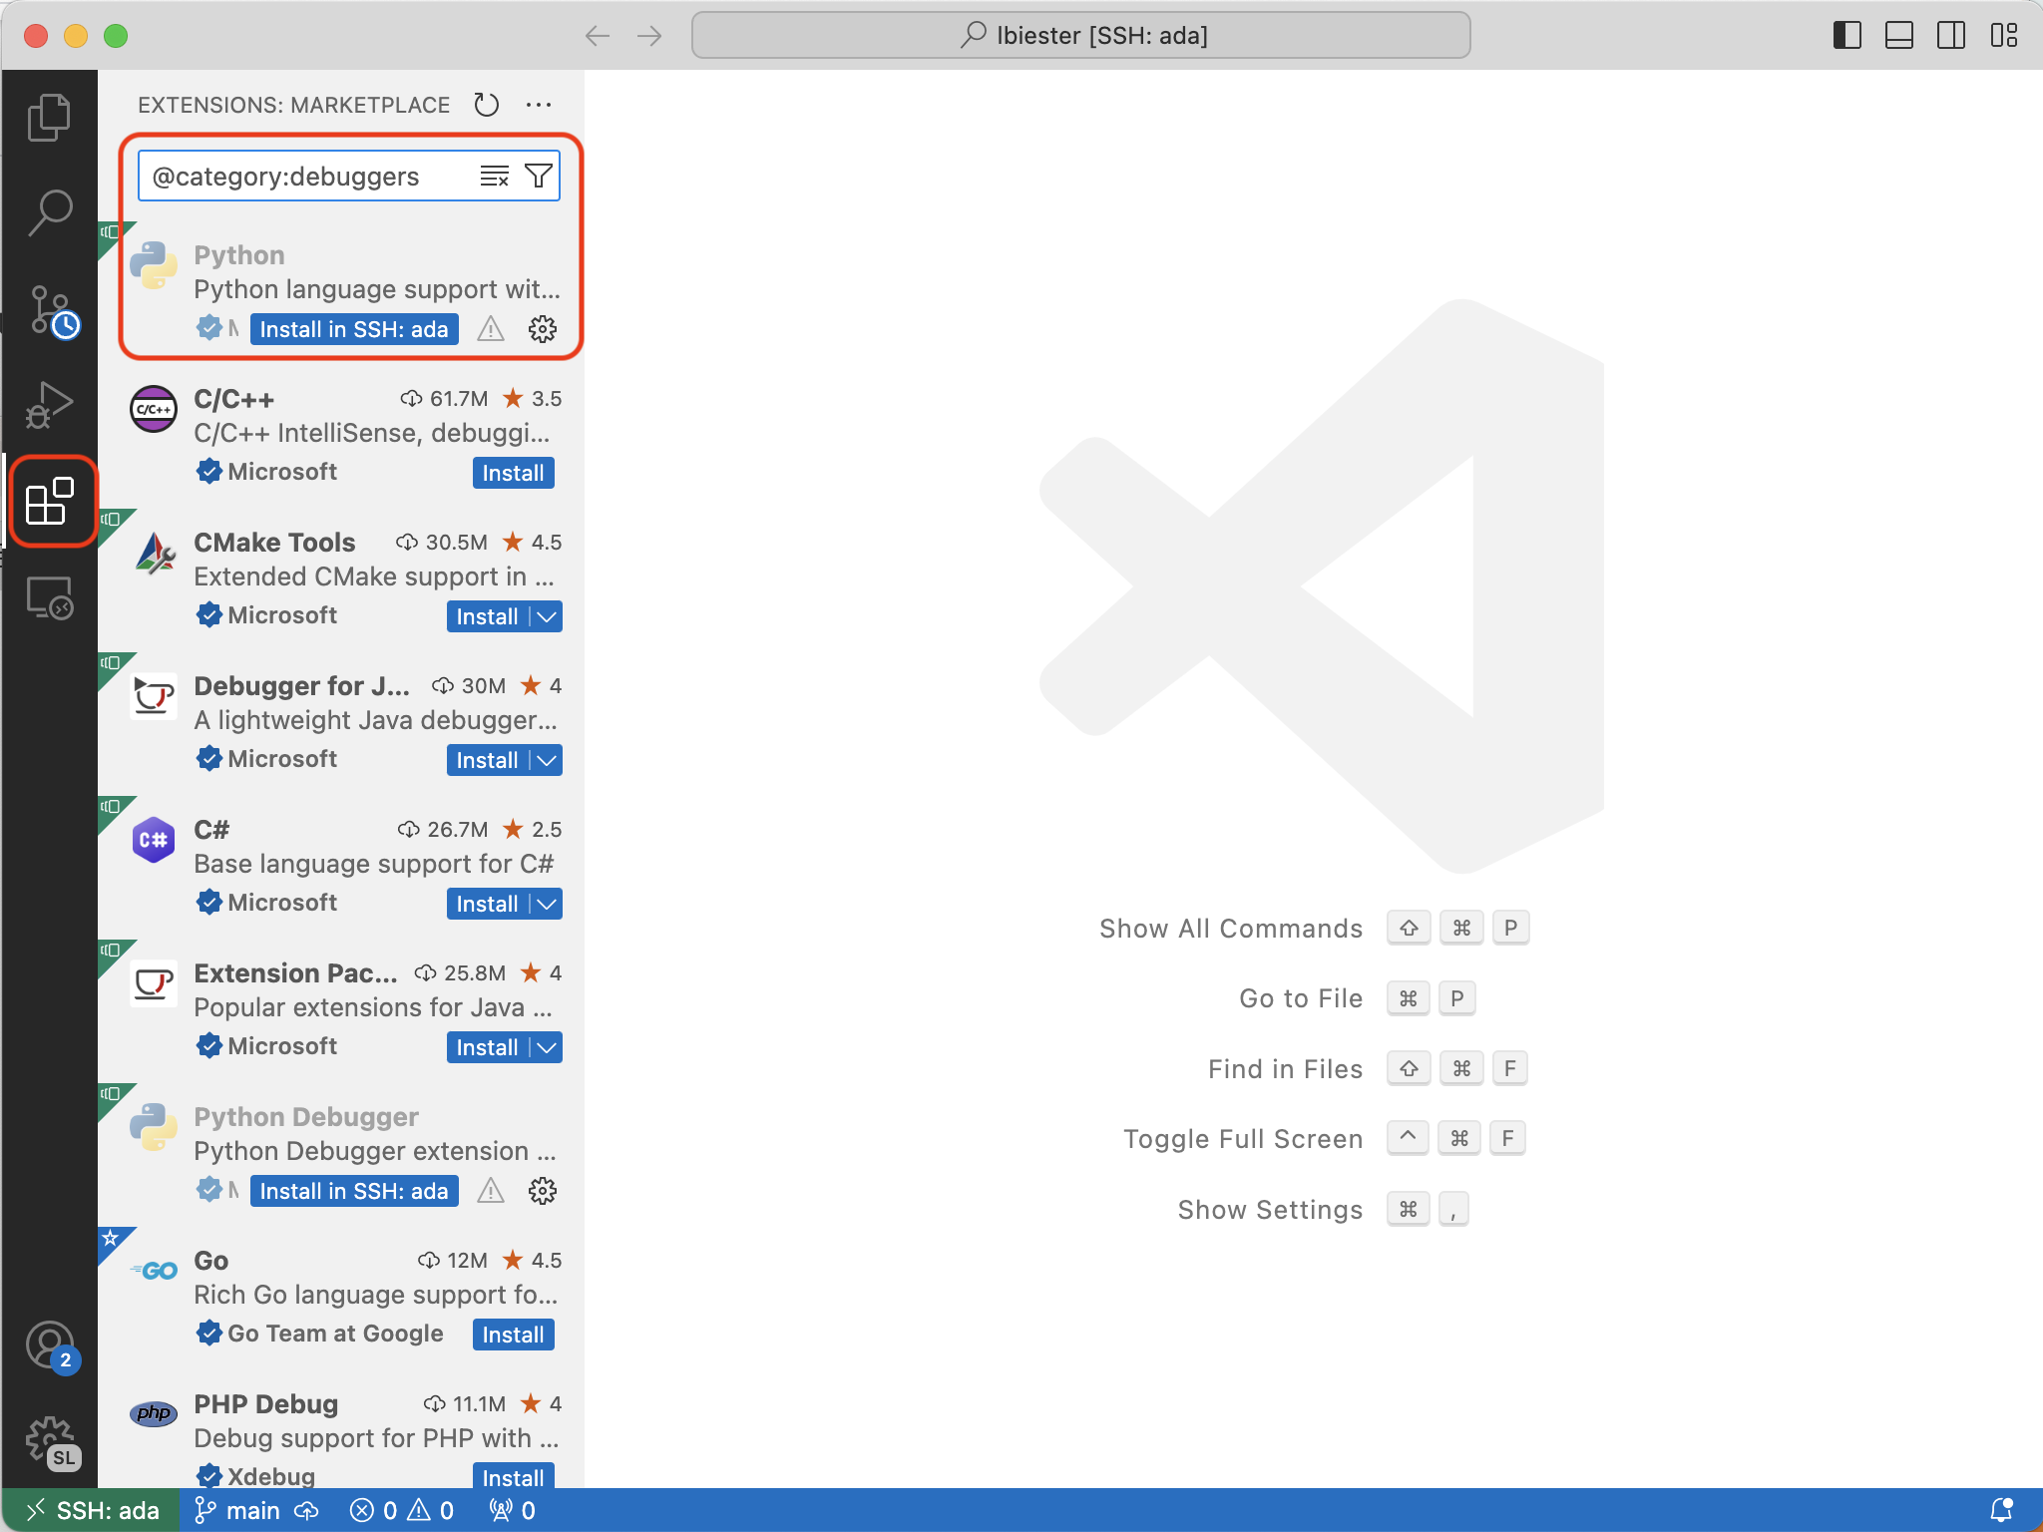The width and height of the screenshot is (2043, 1532).
Task: Open the Explorer view icon
Action: (x=49, y=117)
